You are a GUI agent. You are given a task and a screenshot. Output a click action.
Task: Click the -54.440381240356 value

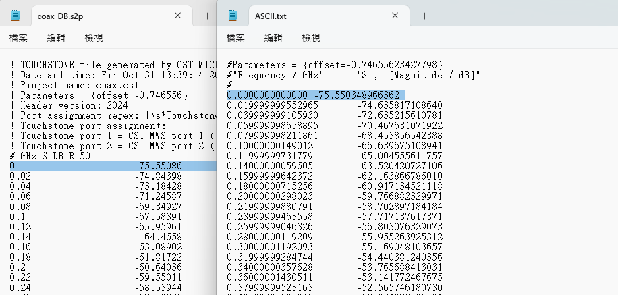(400, 257)
